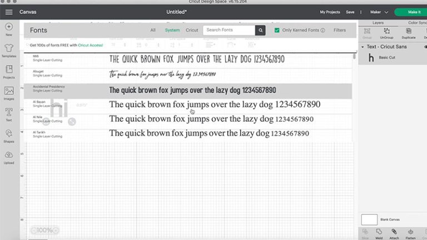Show All fonts tab

pyautogui.click(x=153, y=30)
